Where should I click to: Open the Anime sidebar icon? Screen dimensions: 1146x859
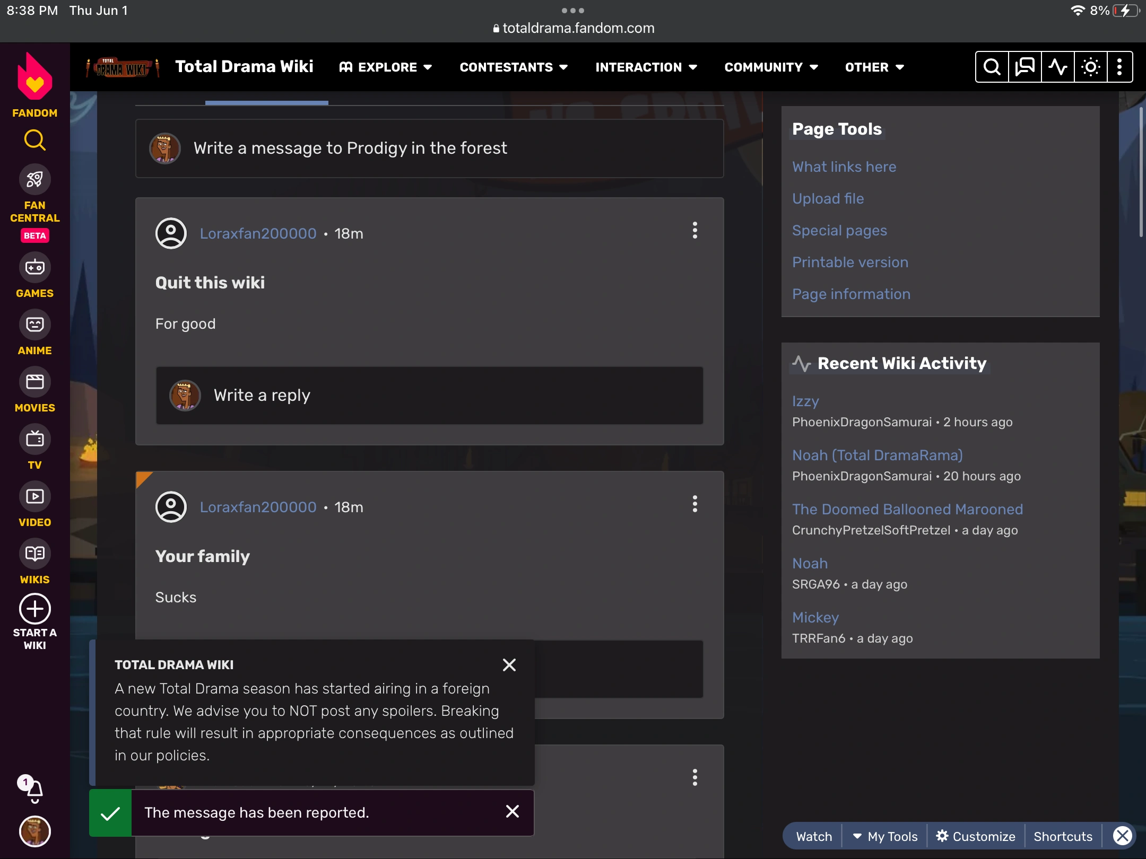34,325
